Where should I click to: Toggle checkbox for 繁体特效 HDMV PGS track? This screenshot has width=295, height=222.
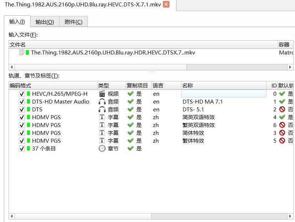pos(22,141)
